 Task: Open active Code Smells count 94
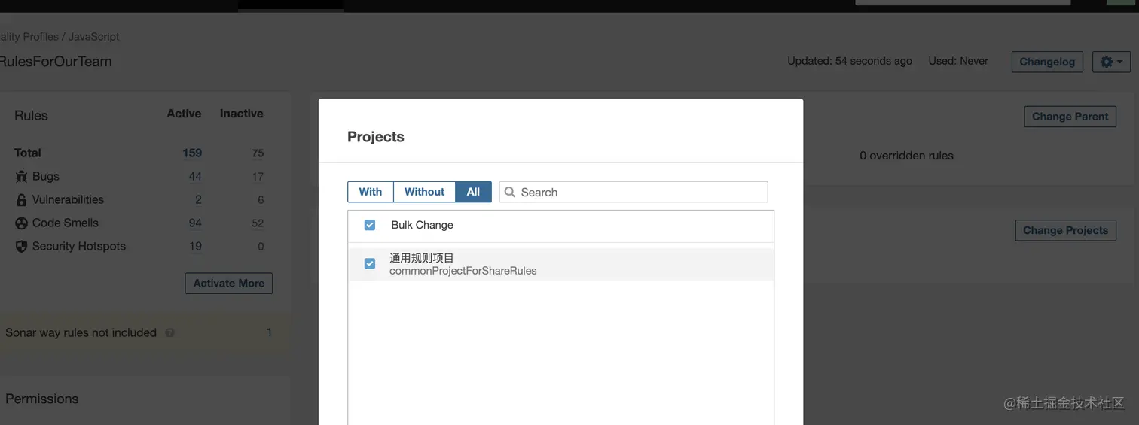195,223
